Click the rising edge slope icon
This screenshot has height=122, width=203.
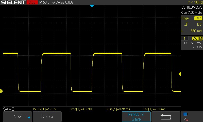pos(186,24)
